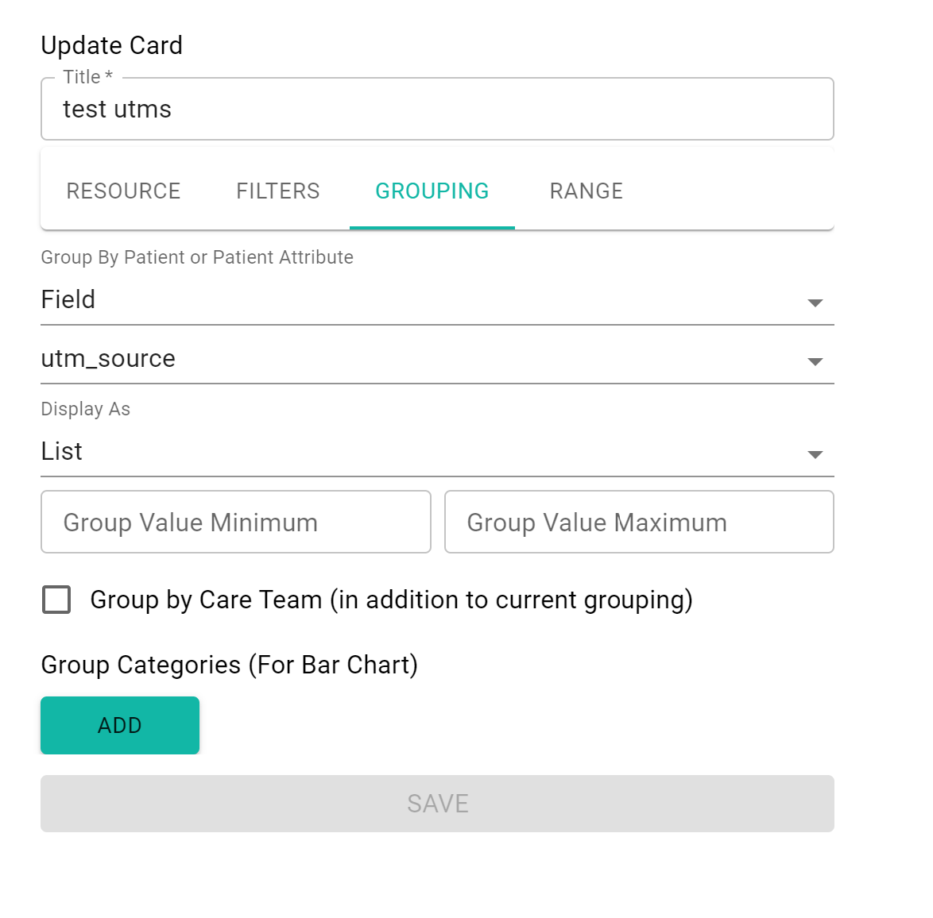Click the Add group category button
The width and height of the screenshot is (933, 918).
119,725
